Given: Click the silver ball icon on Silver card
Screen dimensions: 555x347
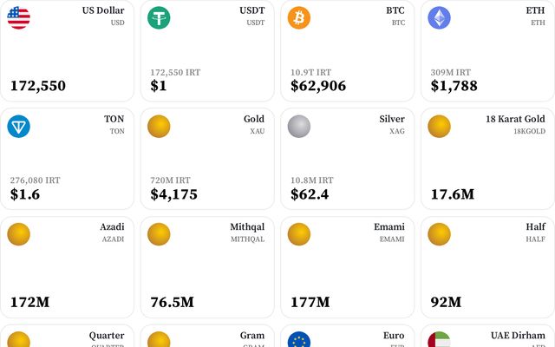Looking at the screenshot, I should point(298,127).
